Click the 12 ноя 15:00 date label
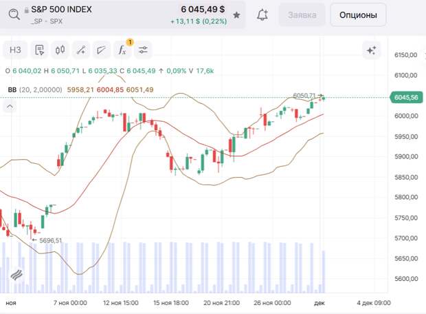Image resolution: width=426 pixels, height=314 pixels. (121, 303)
